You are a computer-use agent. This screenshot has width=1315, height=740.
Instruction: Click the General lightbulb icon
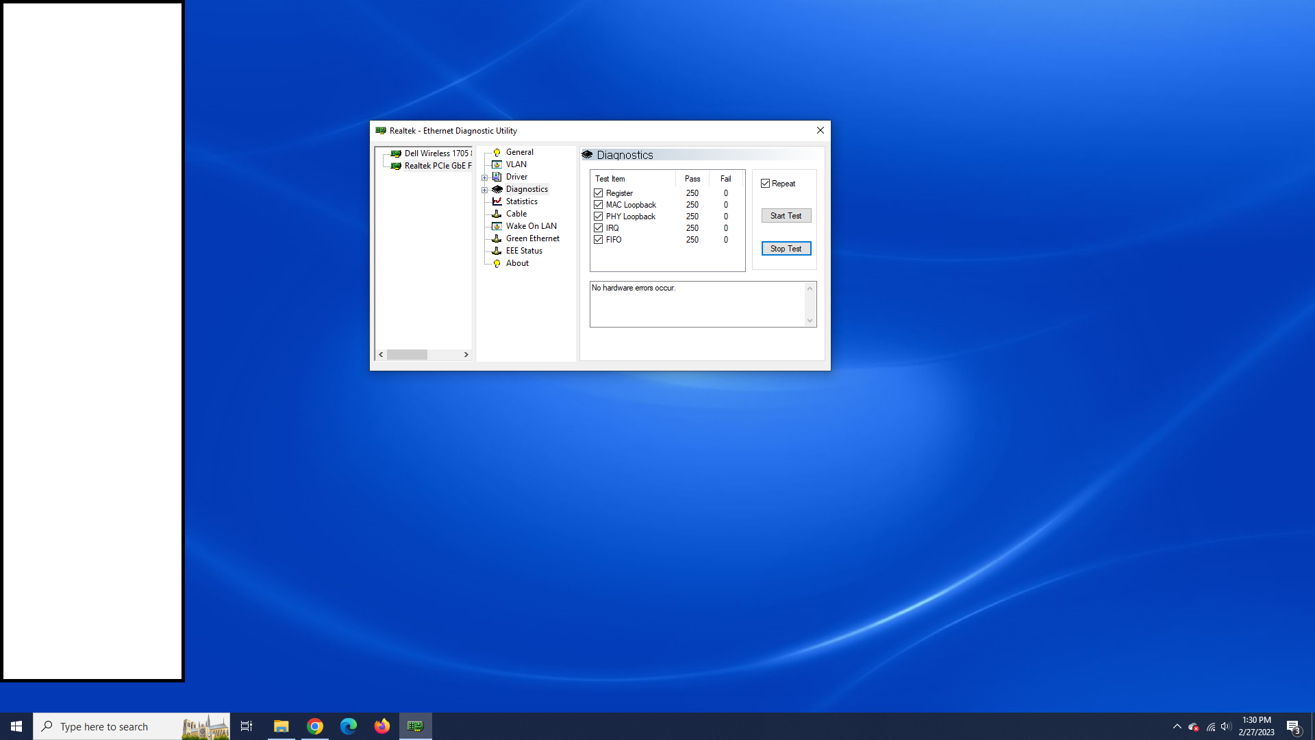tap(497, 152)
